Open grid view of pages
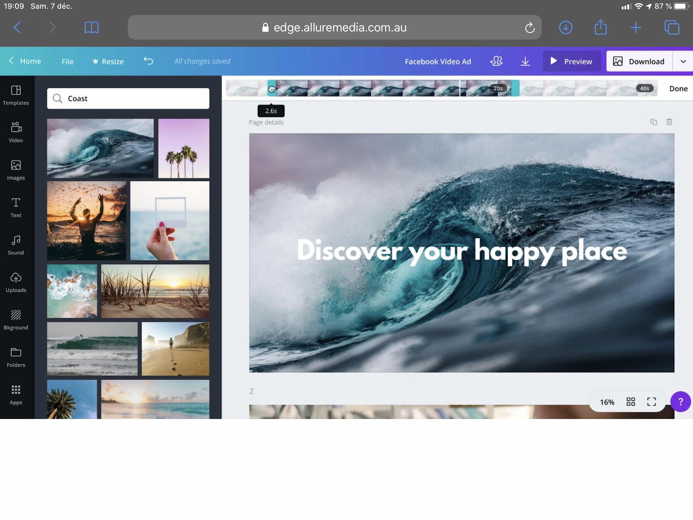The height and width of the screenshot is (520, 693). coord(631,402)
